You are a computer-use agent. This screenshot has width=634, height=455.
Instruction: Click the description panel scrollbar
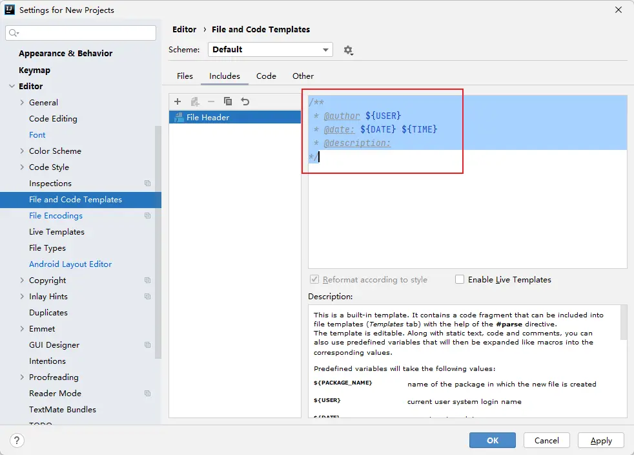(623, 323)
